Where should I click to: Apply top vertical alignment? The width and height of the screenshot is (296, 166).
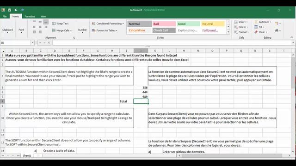[x=34, y=22]
